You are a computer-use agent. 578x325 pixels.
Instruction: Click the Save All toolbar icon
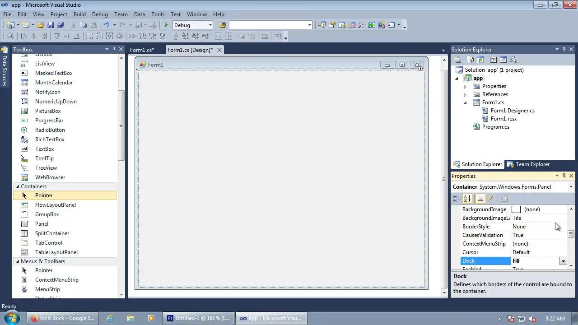click(61, 25)
